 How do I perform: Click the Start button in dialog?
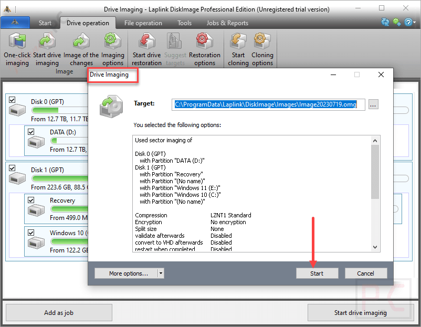coord(317,273)
